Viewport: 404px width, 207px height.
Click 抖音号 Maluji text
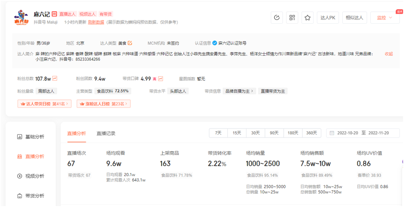45,22
